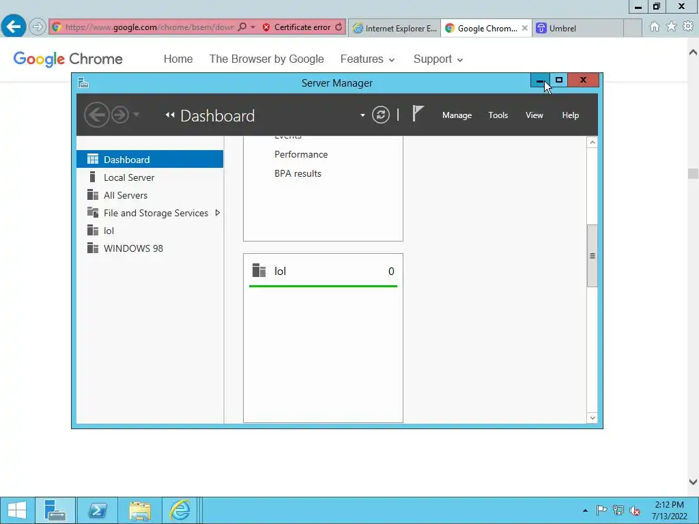Click The Browser by Google link
This screenshot has height=524, width=699.
[x=267, y=59]
